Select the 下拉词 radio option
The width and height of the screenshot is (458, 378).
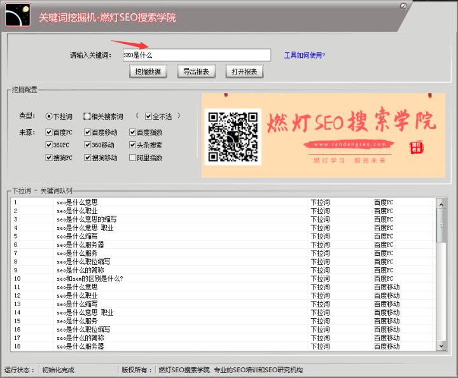pyautogui.click(x=49, y=116)
